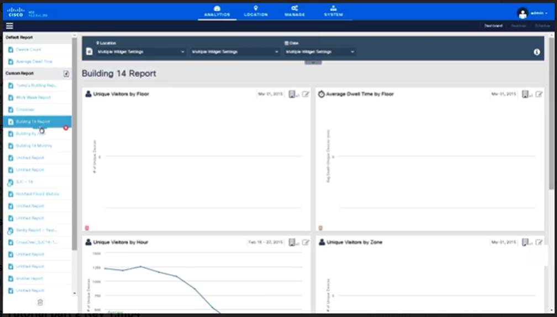
Task: Open the hamburger menu icon
Action: (x=9, y=26)
